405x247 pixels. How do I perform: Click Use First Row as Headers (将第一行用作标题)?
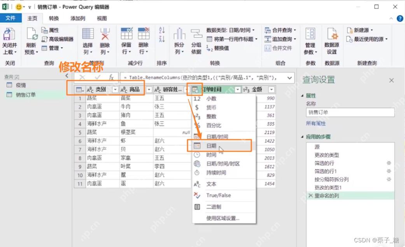click(232, 39)
